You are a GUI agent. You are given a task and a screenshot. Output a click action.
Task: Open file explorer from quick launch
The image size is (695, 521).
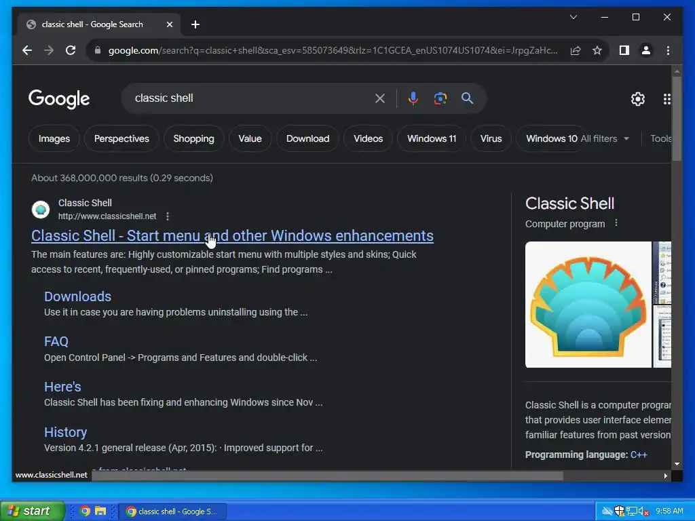pos(100,511)
